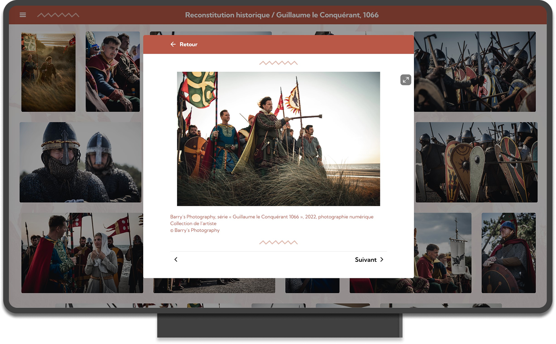Click the zigzag logo in the header
The image size is (556, 344).
tap(58, 15)
